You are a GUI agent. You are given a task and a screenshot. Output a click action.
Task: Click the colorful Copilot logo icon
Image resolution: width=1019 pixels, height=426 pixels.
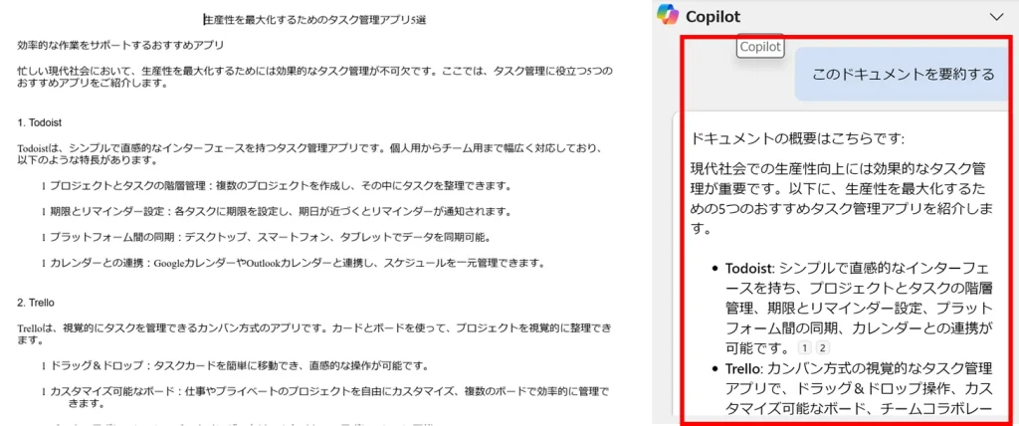point(668,15)
